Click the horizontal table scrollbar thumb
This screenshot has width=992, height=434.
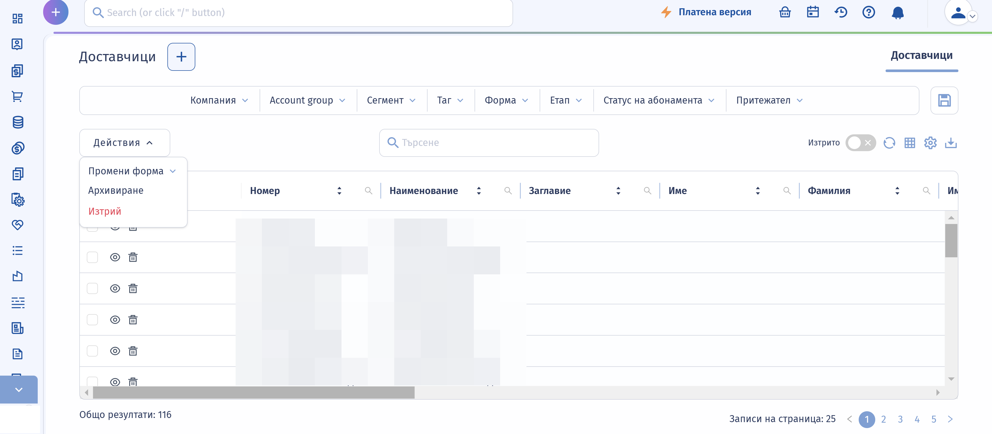coord(254,392)
